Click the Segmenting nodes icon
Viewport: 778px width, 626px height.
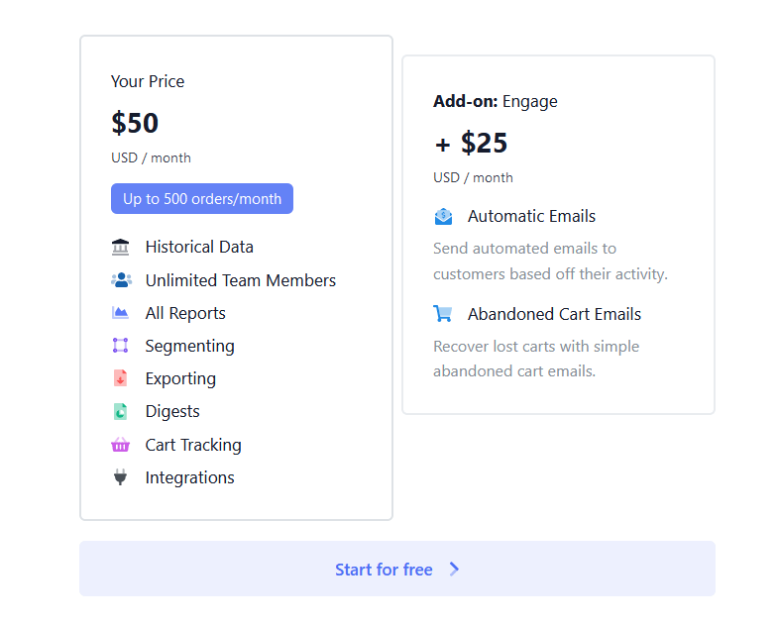(x=120, y=346)
